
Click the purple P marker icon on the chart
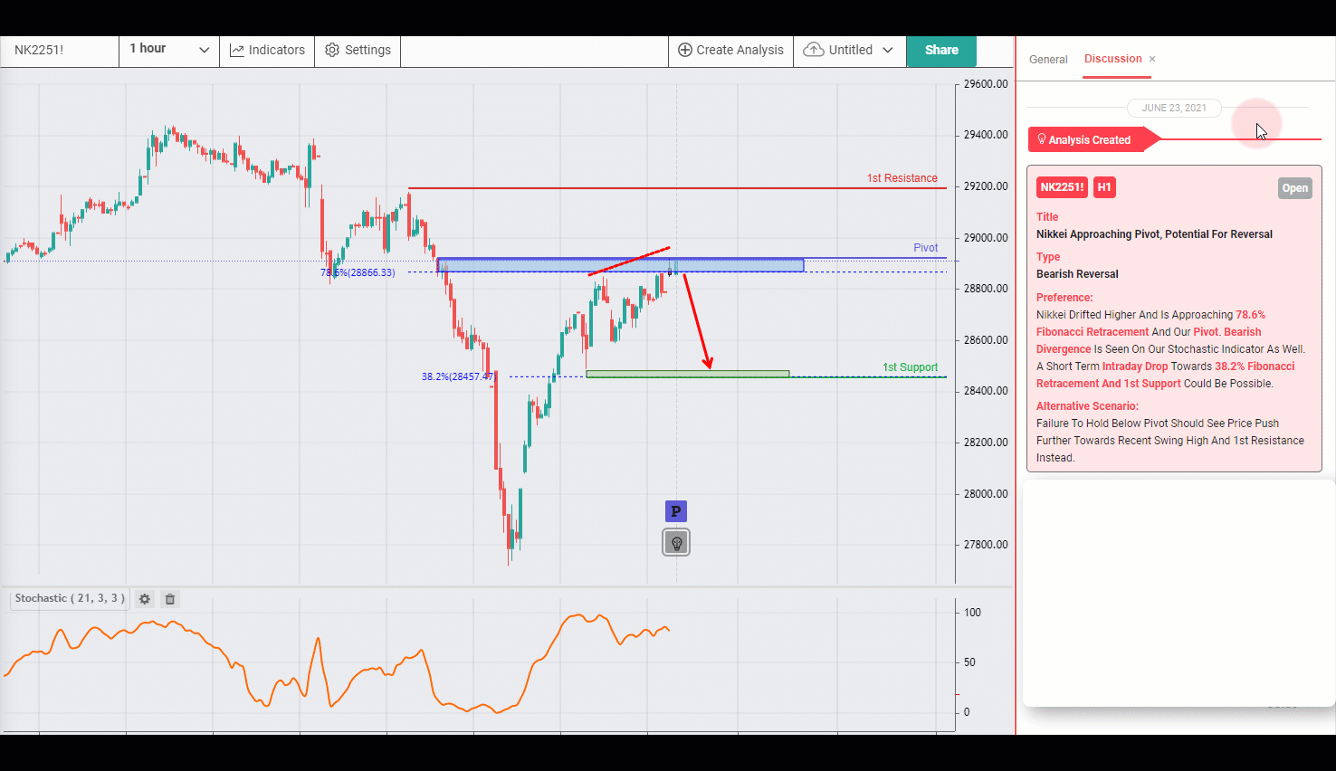click(676, 511)
